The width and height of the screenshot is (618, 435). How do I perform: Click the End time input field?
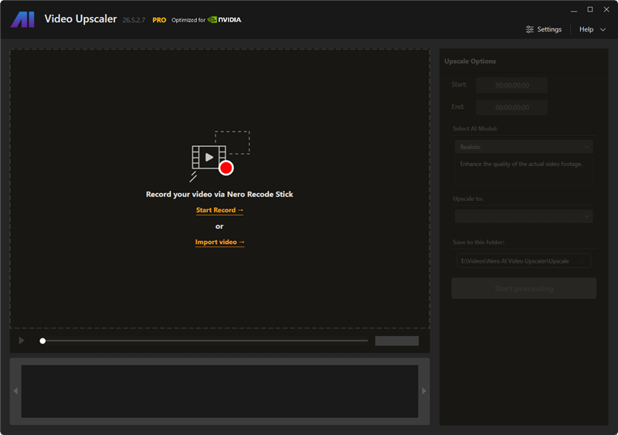click(x=511, y=107)
